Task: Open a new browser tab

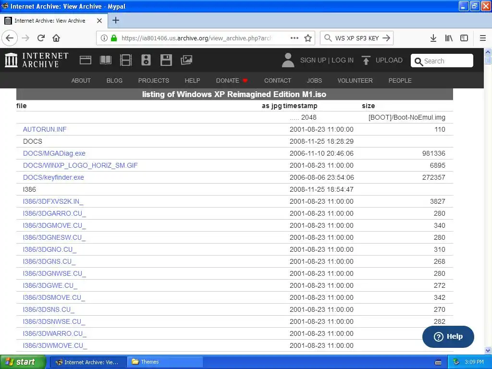Action: (x=116, y=20)
